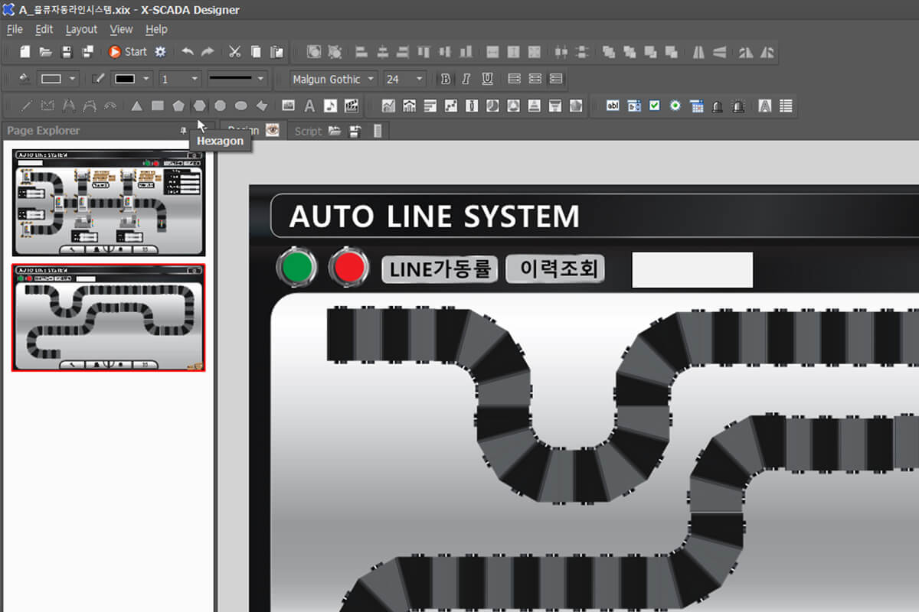
Task: Toggle underline text formatting
Action: 486,79
